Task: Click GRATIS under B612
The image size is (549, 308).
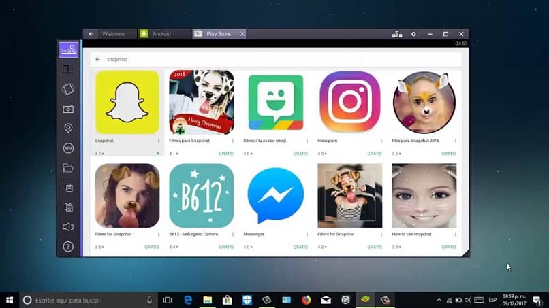Action: click(226, 247)
